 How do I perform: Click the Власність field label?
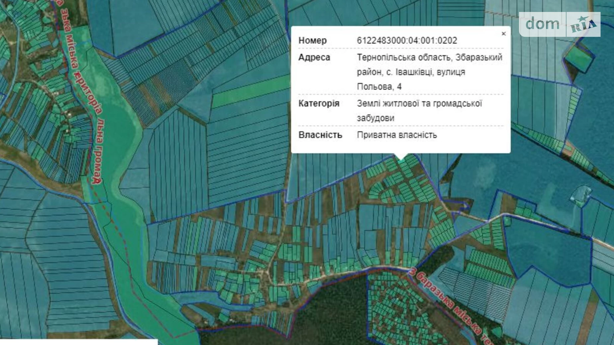point(320,135)
